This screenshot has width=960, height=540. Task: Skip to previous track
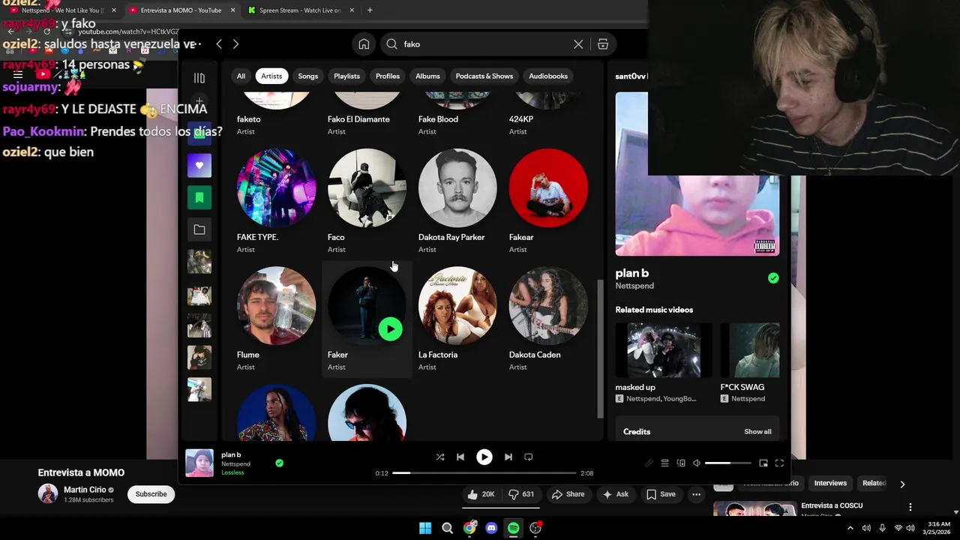coord(460,457)
